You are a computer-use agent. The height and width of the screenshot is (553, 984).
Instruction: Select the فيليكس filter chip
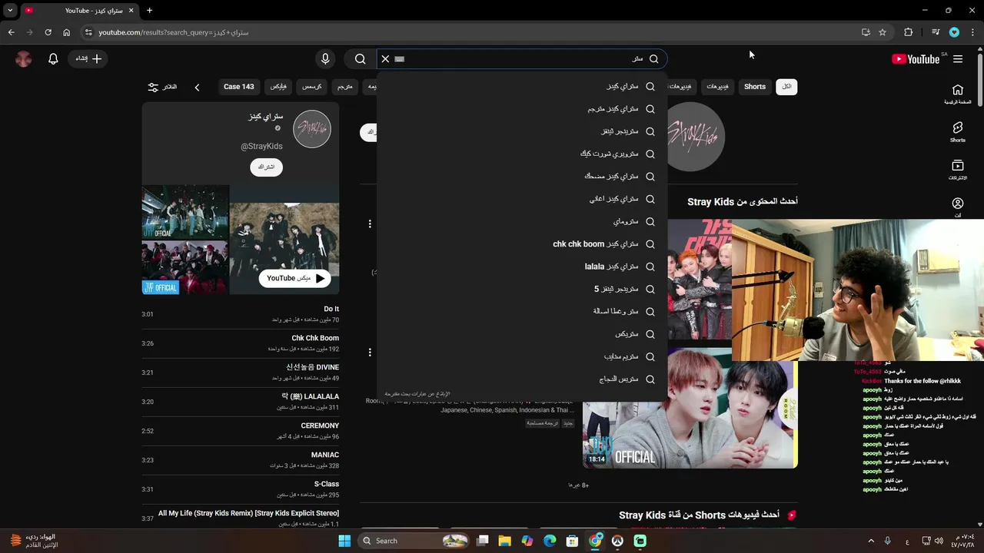[x=278, y=87]
